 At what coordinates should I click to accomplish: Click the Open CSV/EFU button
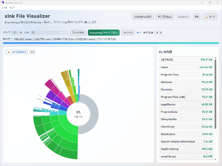click(x=143, y=17)
